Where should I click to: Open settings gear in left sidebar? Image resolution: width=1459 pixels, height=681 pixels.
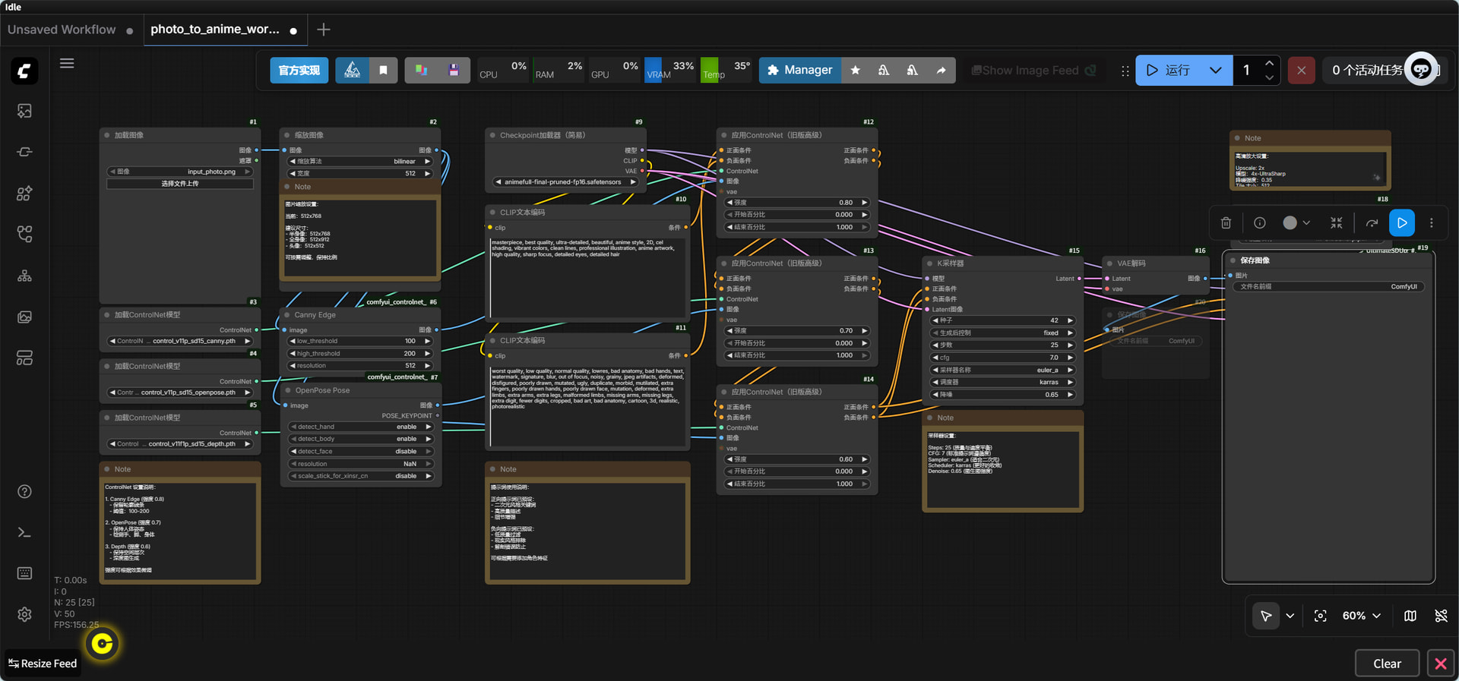point(24,614)
